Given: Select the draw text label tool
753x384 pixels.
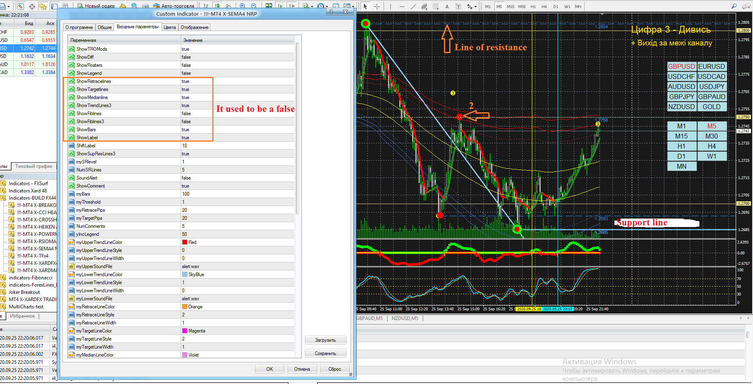Looking at the screenshot, I should (458, 6).
